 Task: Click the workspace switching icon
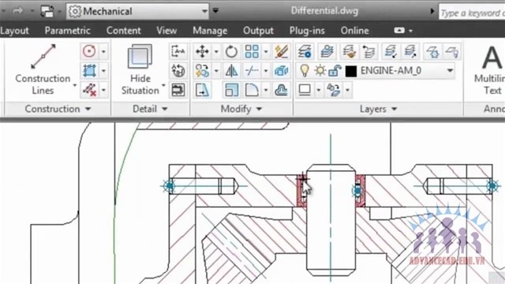[x=47, y=12]
